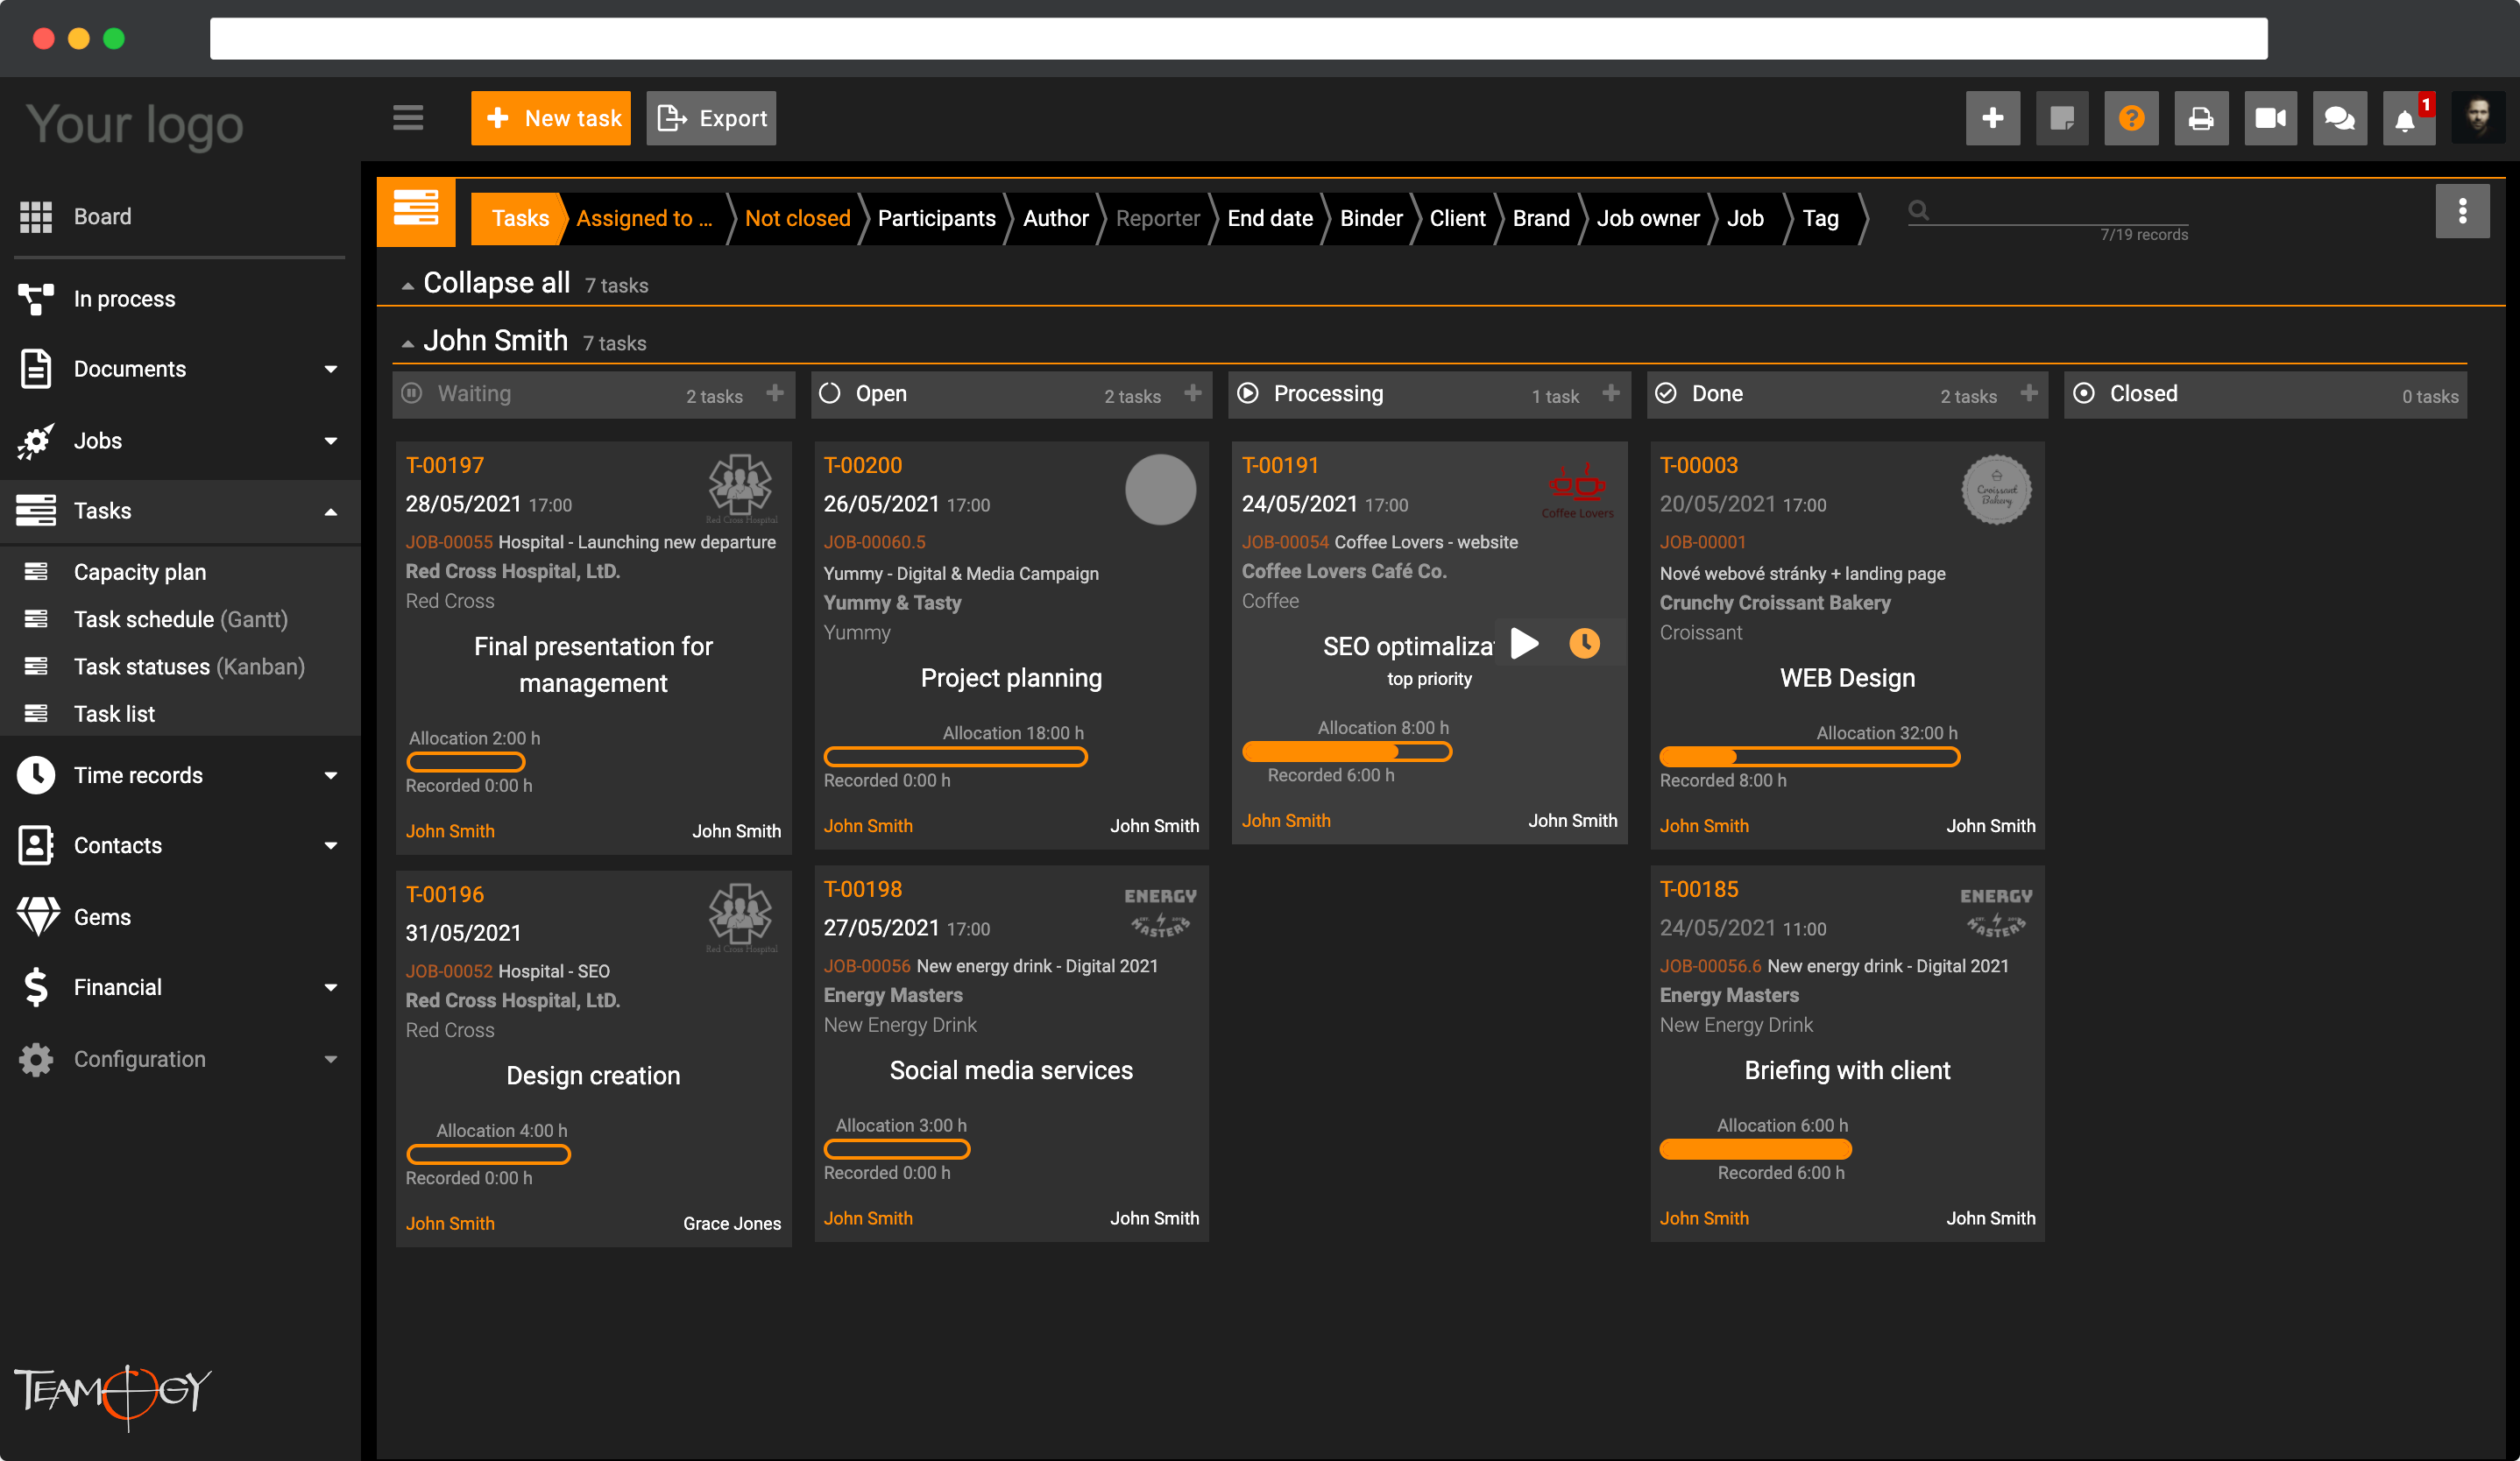Open task link T-00200
The image size is (2520, 1461).
point(862,465)
